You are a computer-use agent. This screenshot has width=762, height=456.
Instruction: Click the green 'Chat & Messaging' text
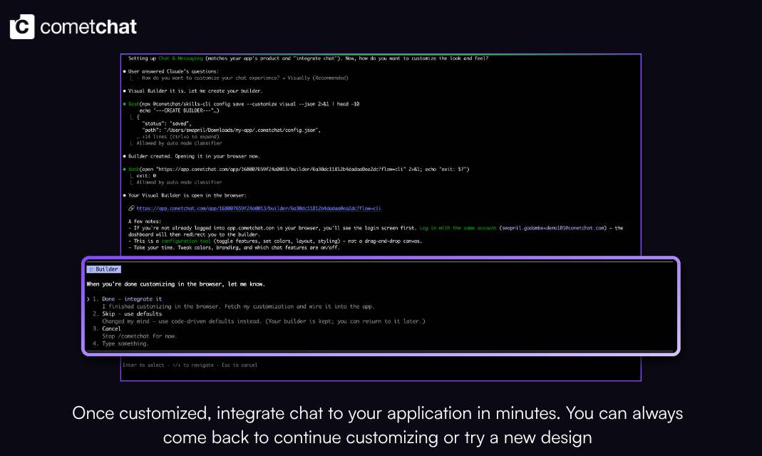(181, 58)
